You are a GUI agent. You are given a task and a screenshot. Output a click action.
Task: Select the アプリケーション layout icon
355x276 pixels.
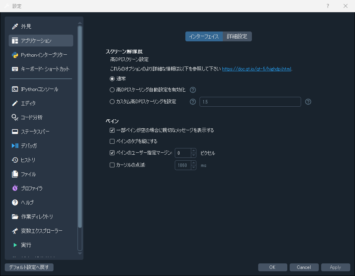(15, 41)
